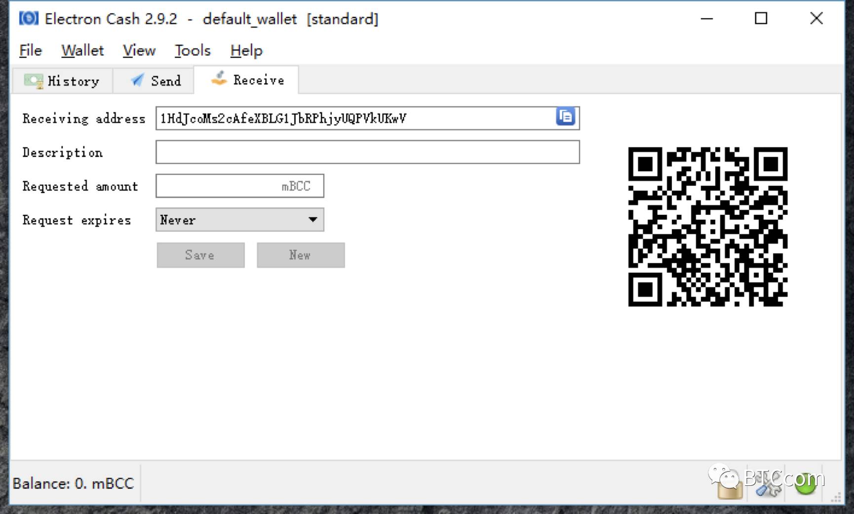Open the Help menu
Image resolution: width=854 pixels, height=514 pixels.
tap(246, 50)
